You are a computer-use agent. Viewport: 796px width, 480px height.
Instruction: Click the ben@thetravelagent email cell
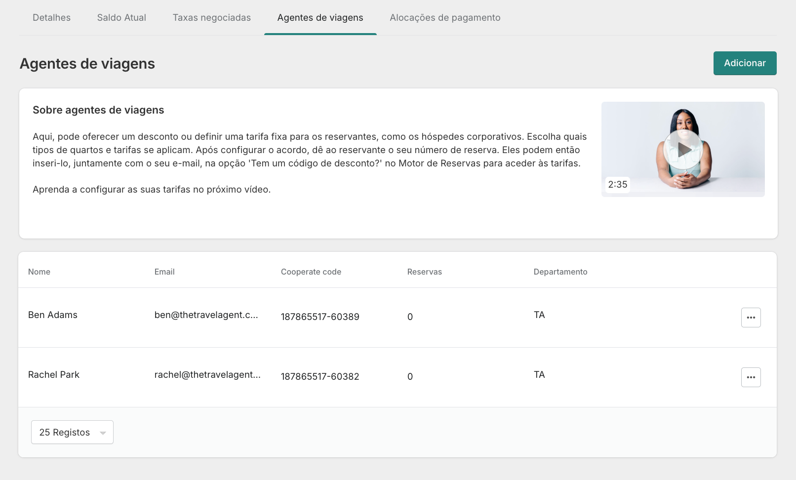[x=206, y=315]
